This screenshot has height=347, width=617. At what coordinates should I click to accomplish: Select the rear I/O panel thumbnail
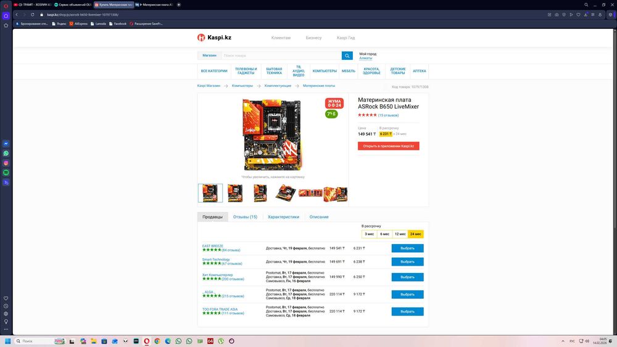pos(310,193)
